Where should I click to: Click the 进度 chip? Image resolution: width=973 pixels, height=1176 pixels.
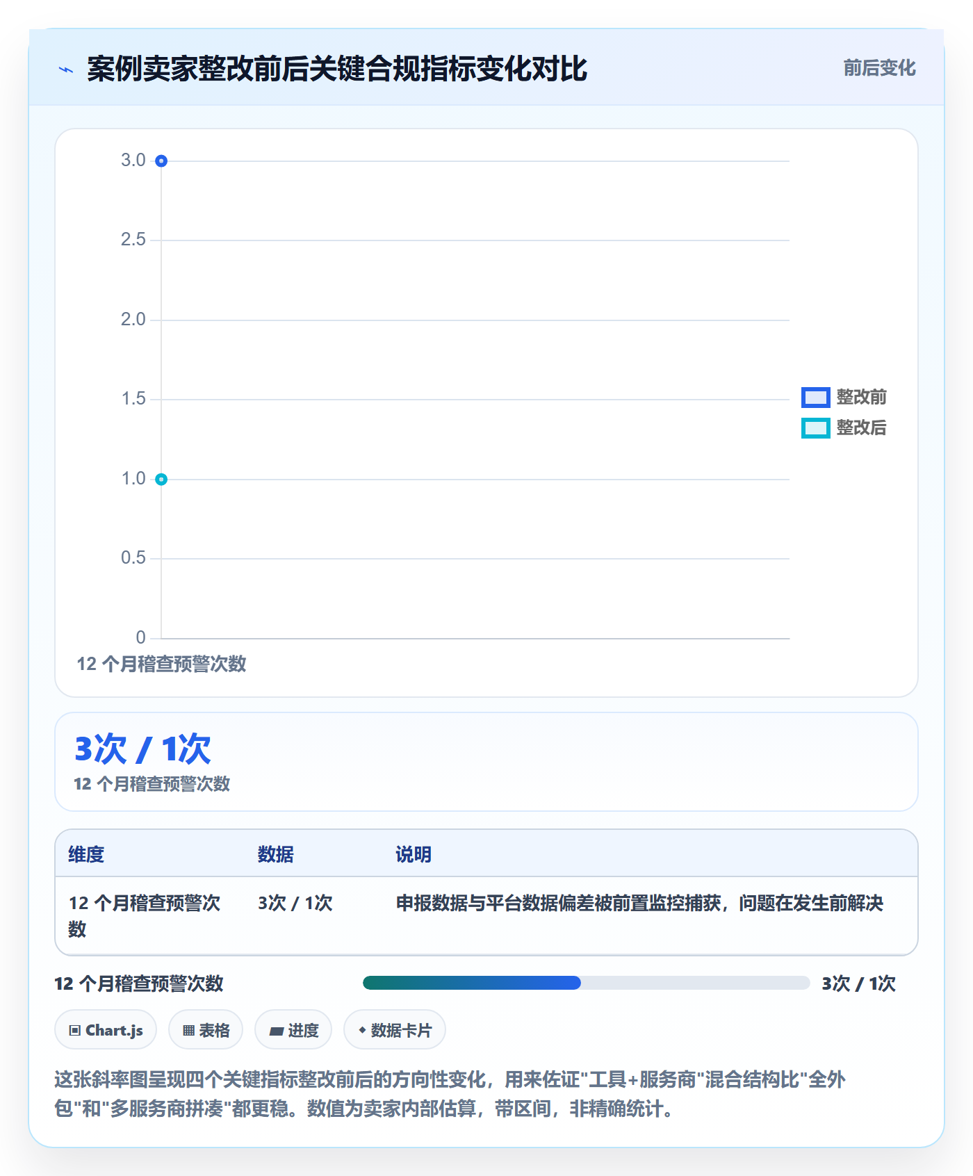click(293, 1030)
